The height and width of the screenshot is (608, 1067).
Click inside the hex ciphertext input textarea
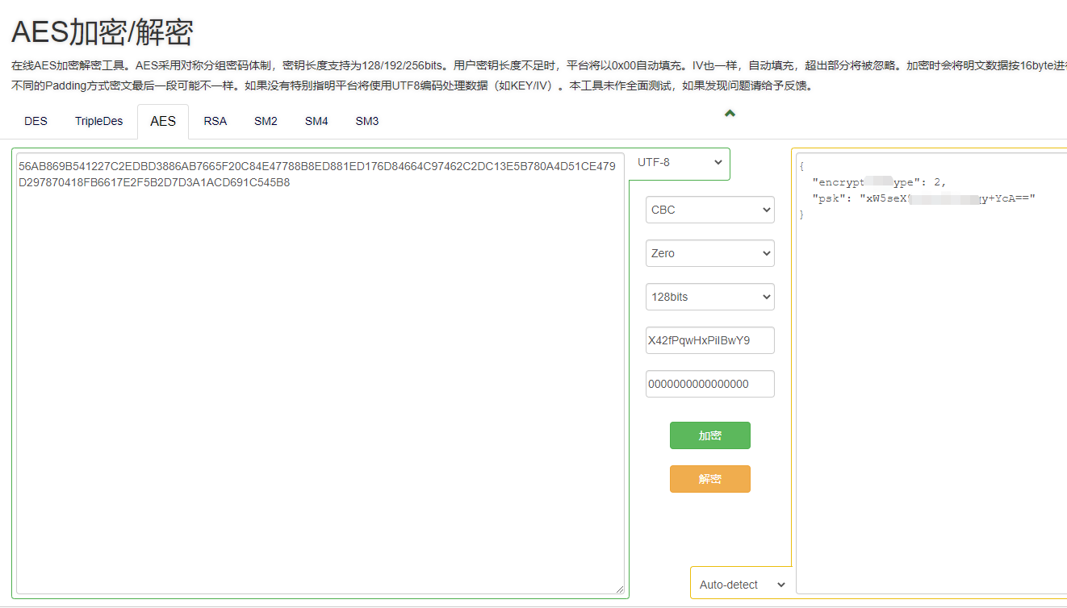[x=320, y=373]
